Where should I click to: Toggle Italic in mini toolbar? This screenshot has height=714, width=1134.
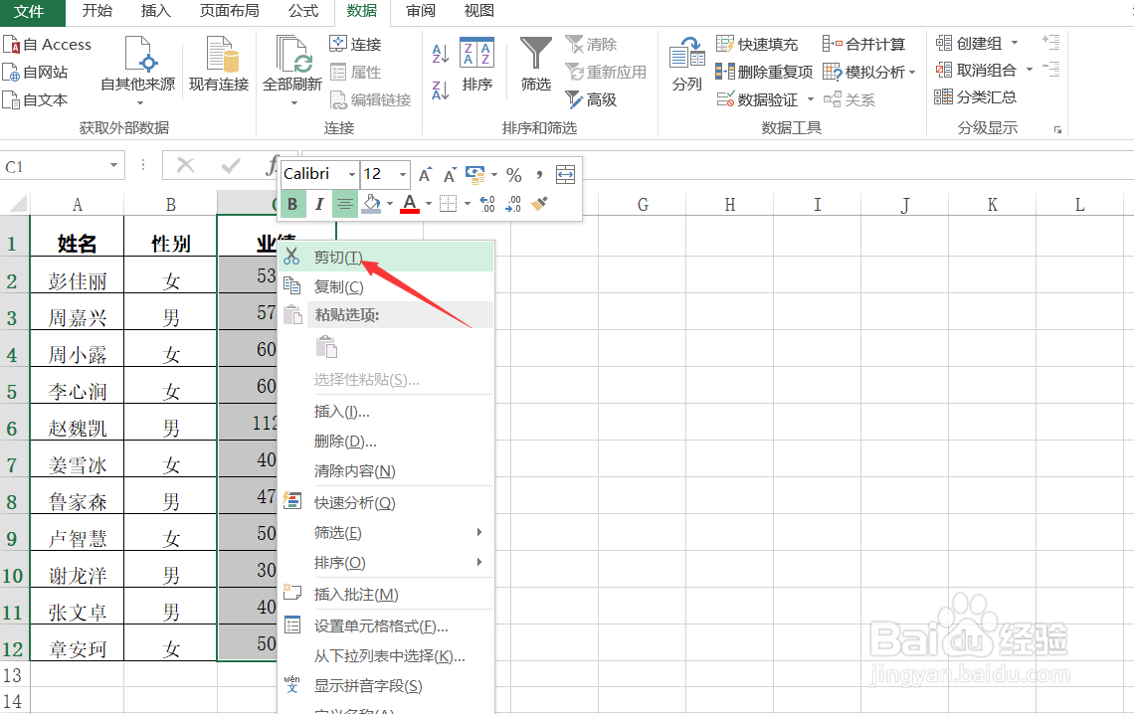319,205
